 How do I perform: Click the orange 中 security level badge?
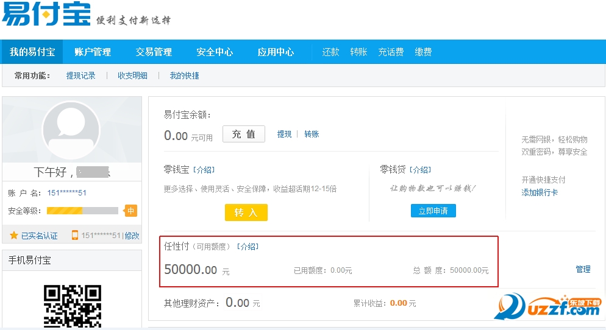point(131,211)
